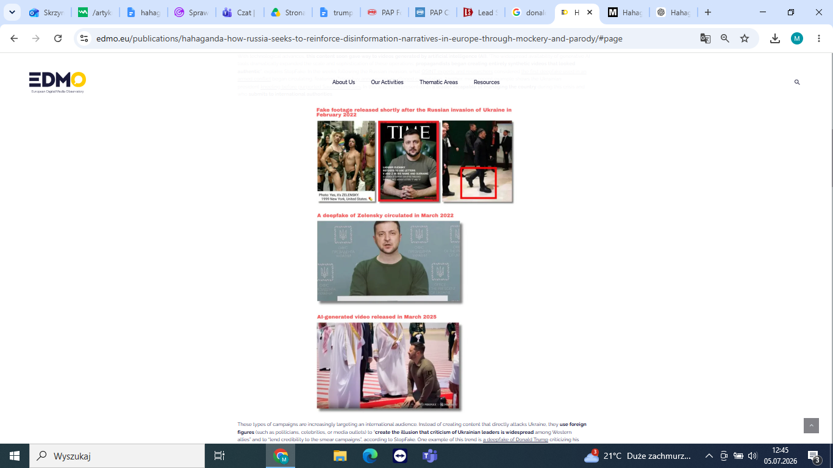Open Microsoft Teams from the taskbar
Screen dimensions: 833x468
tap(430, 456)
